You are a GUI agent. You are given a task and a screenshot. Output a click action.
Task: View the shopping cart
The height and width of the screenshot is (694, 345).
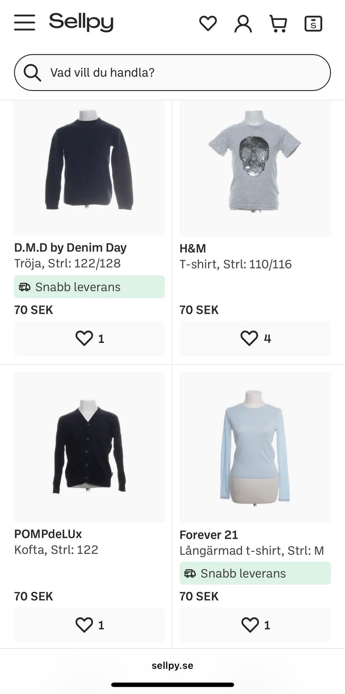pyautogui.click(x=278, y=24)
